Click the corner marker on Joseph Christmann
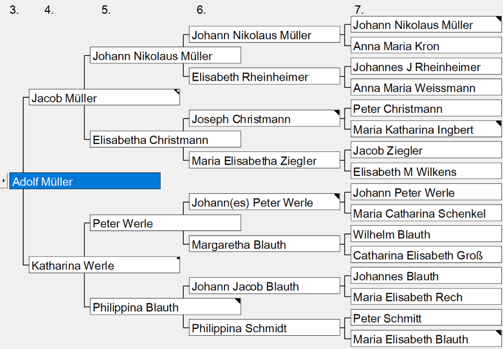503x349 pixels. (337, 113)
